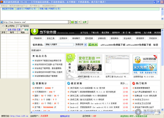This screenshot has height=118, width=164.
Task: Click the blue refresh icon in address toolbar
Action: [76, 22]
